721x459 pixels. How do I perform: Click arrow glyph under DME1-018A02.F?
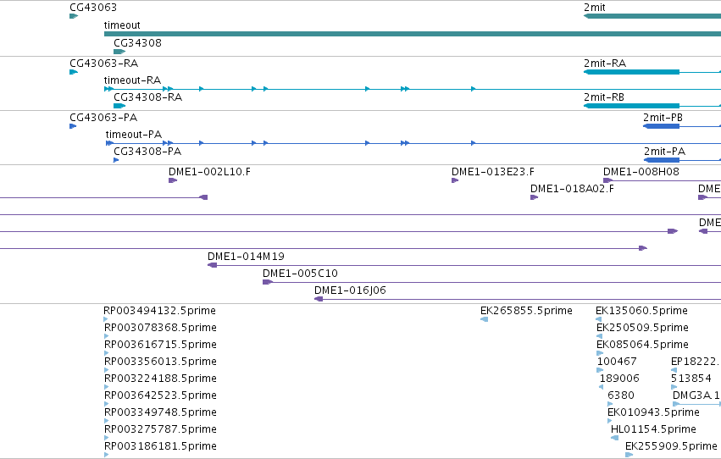click(534, 197)
